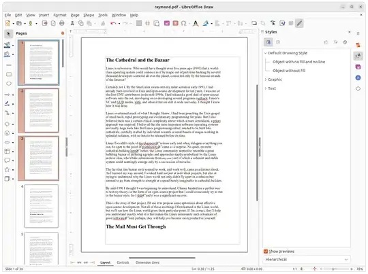The width and height of the screenshot is (368, 274).
Task: Toggle Draw Functions pencil button
Action: click(299, 23)
